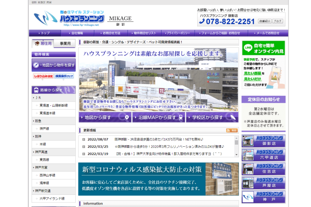Expand the 阪神 line category
The height and width of the screenshot is (207, 311).
[x=53, y=137]
